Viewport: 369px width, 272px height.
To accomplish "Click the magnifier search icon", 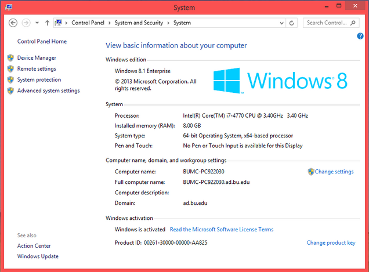I will click(353, 23).
